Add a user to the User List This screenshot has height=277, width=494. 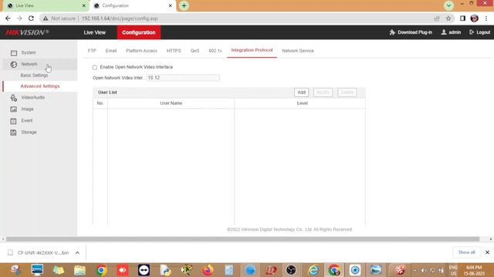point(302,92)
